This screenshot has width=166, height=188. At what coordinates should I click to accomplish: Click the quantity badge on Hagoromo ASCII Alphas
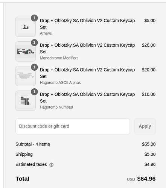point(34,67)
